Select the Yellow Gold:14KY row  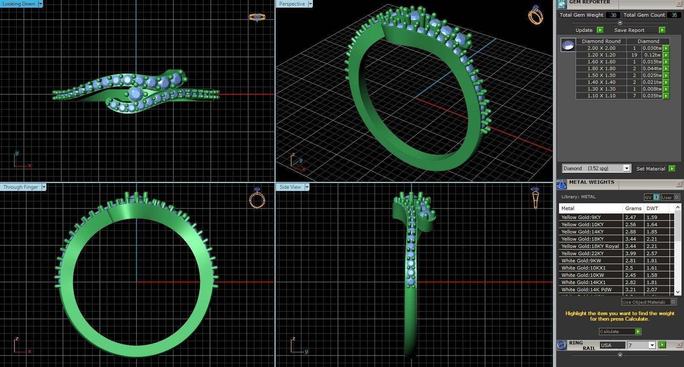[616, 232]
